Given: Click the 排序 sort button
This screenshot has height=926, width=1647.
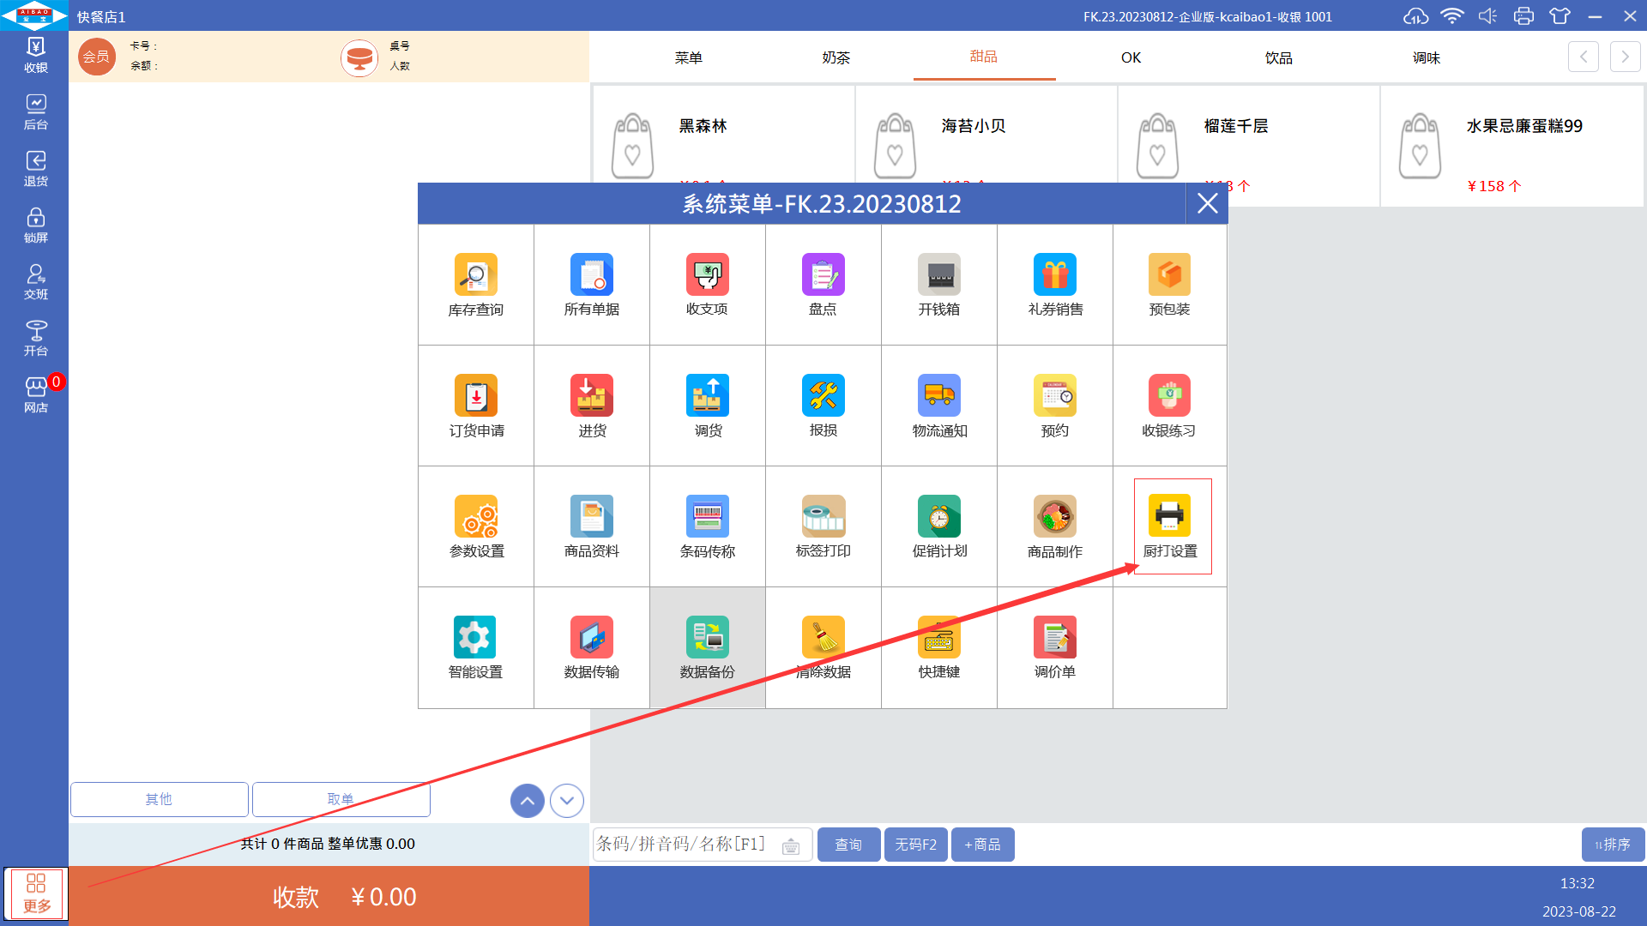Looking at the screenshot, I should click(x=1613, y=845).
